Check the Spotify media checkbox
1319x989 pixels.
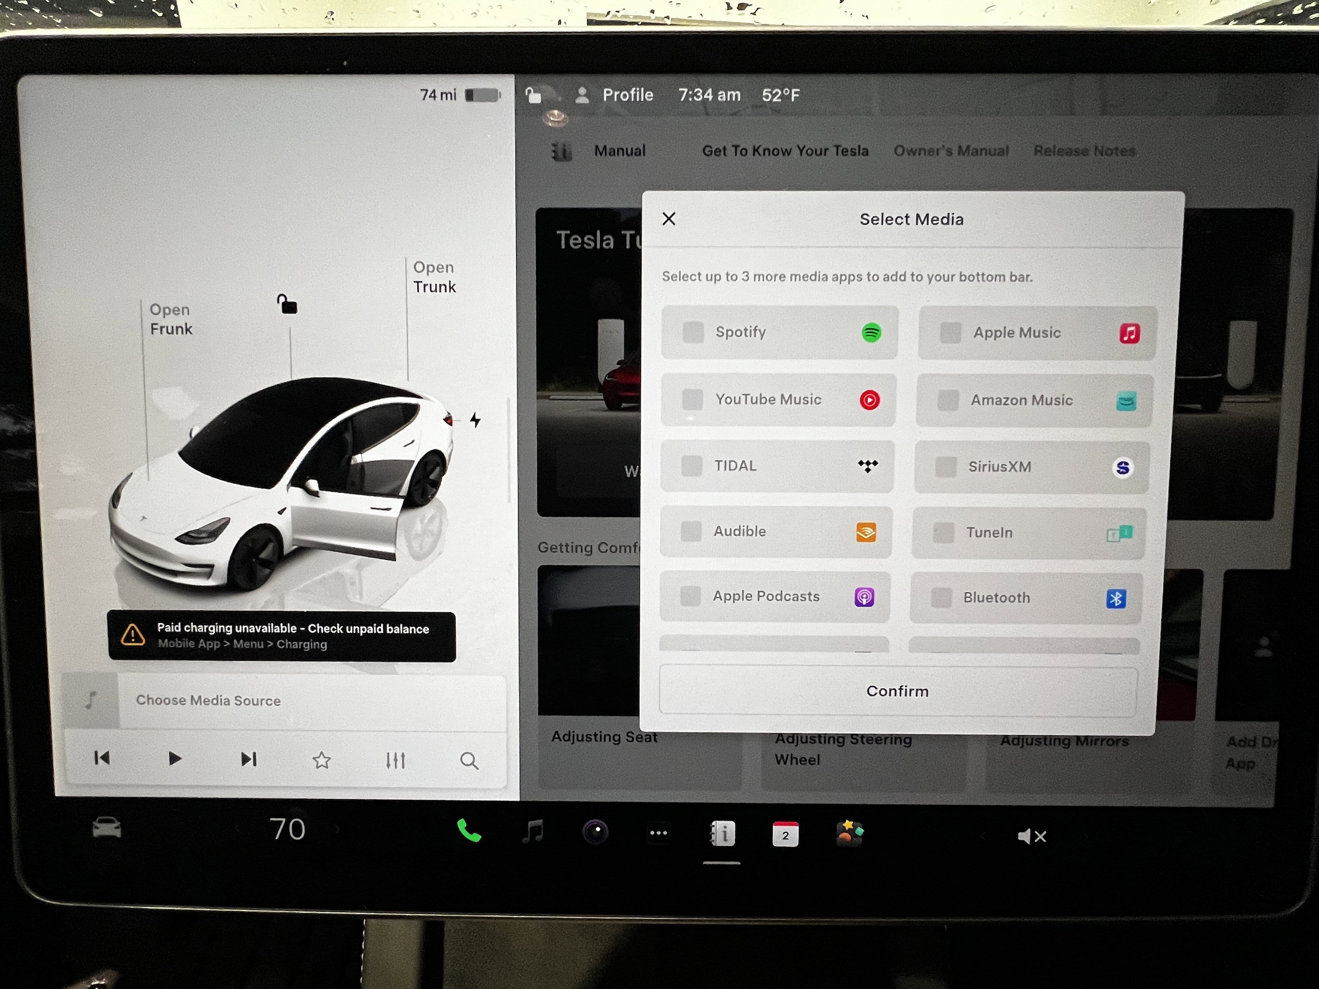(693, 332)
